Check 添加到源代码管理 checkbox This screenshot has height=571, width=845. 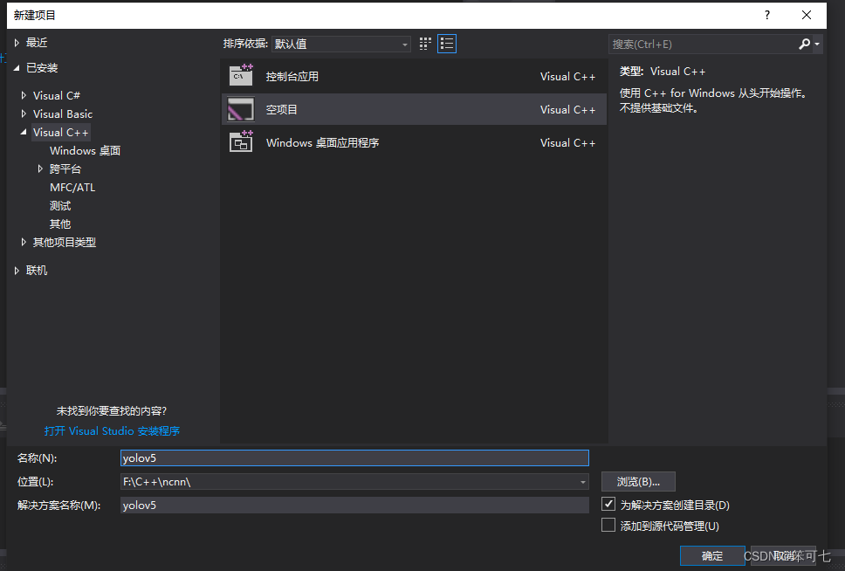pos(608,526)
